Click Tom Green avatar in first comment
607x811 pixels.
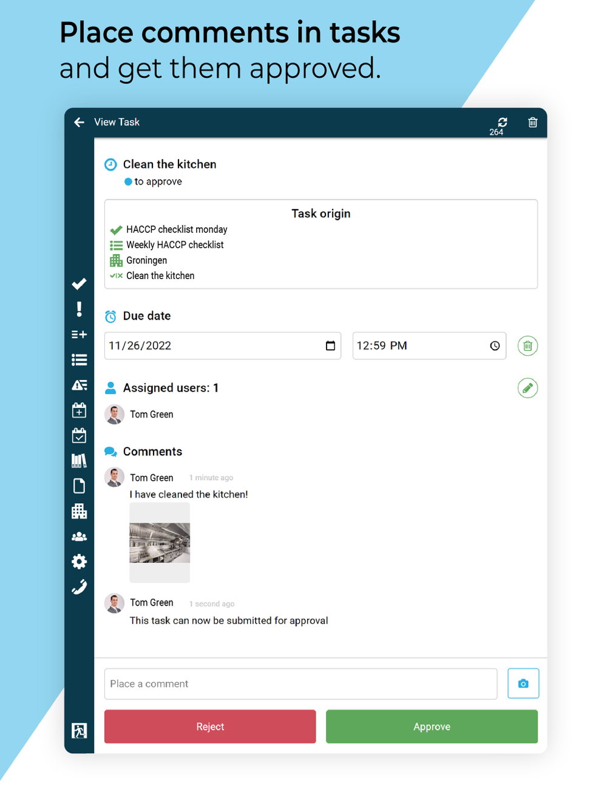pyautogui.click(x=114, y=477)
